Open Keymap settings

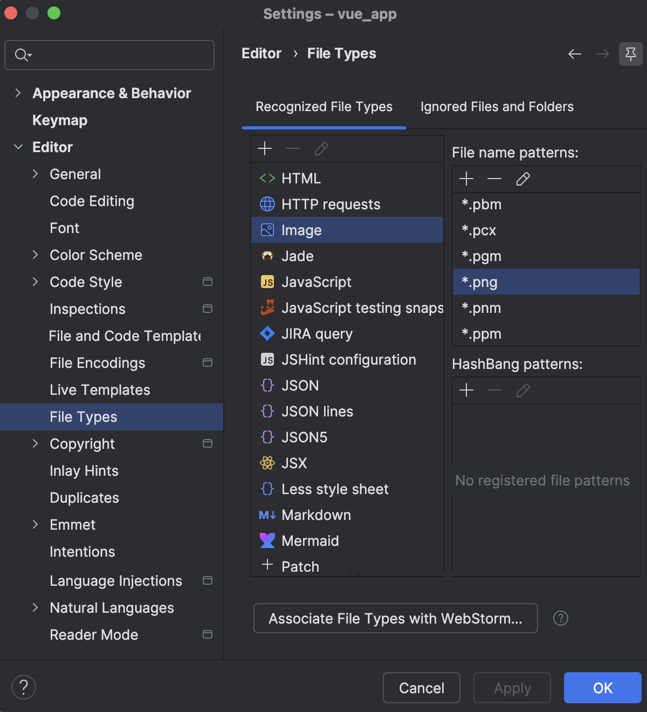coord(60,120)
